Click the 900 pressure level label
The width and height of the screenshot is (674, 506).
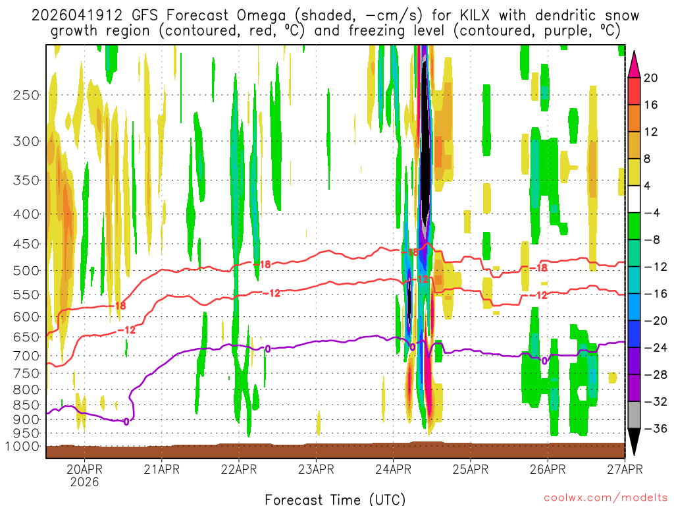click(26, 419)
